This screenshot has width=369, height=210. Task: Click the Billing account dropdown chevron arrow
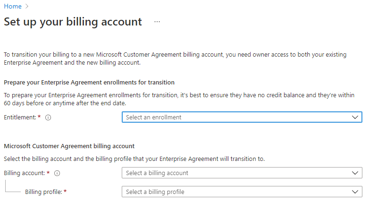(355, 173)
